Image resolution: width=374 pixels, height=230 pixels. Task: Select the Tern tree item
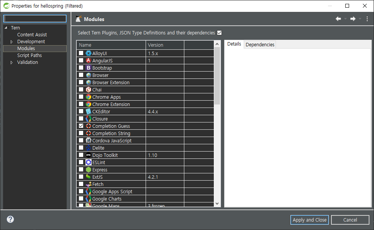[x=15, y=28]
